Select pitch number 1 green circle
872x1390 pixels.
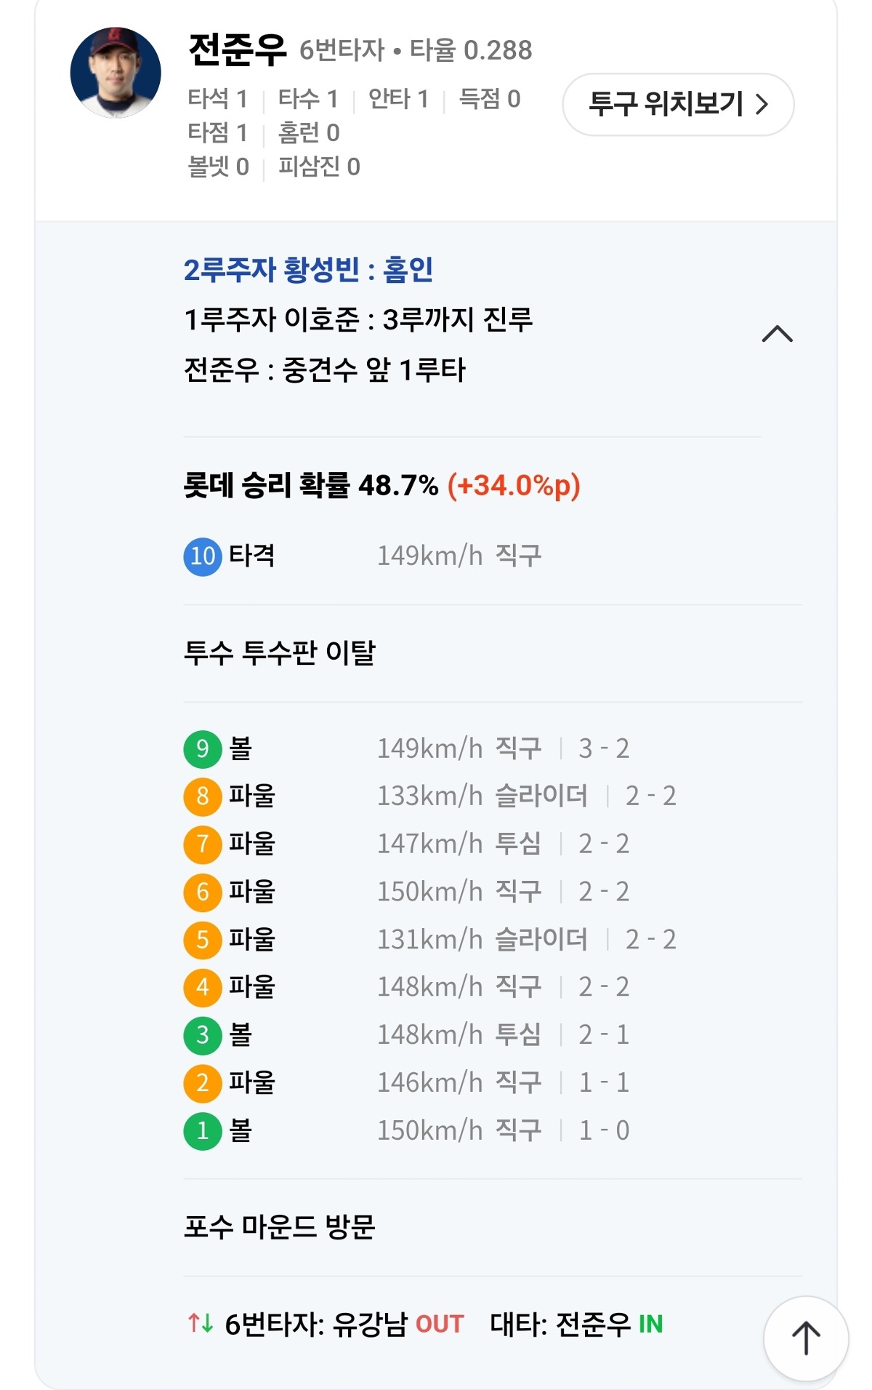[x=202, y=1130]
